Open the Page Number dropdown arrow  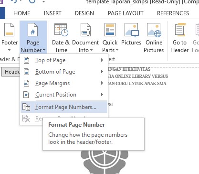(x=44, y=50)
